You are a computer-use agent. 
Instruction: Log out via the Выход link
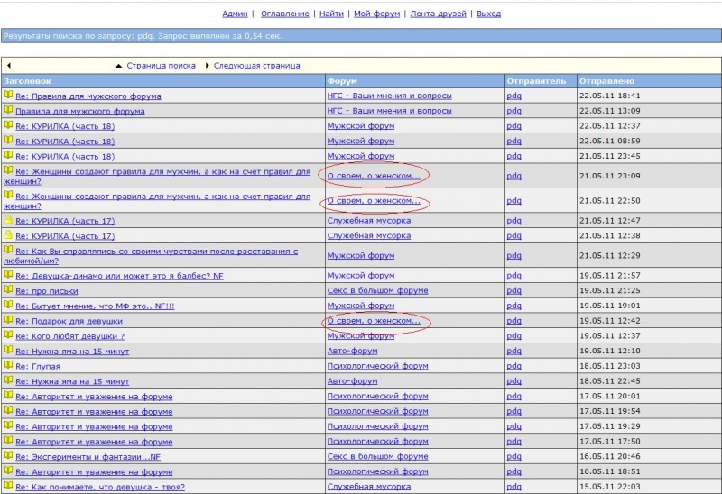click(488, 14)
